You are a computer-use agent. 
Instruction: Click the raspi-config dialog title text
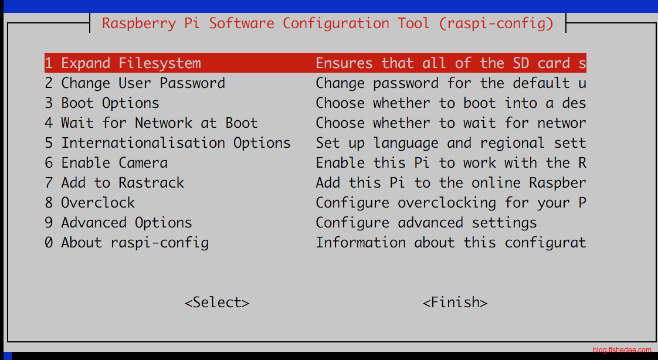pyautogui.click(x=328, y=23)
